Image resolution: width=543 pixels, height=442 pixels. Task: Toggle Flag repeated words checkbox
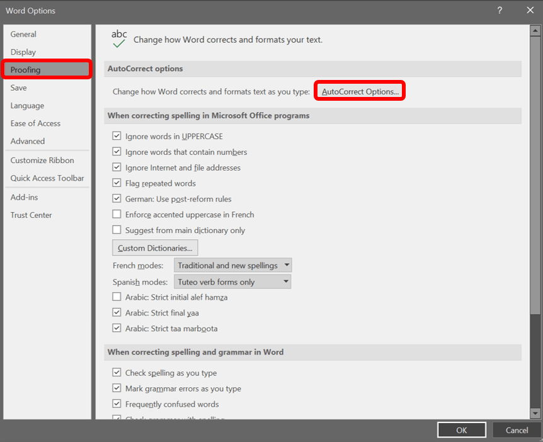click(x=117, y=183)
